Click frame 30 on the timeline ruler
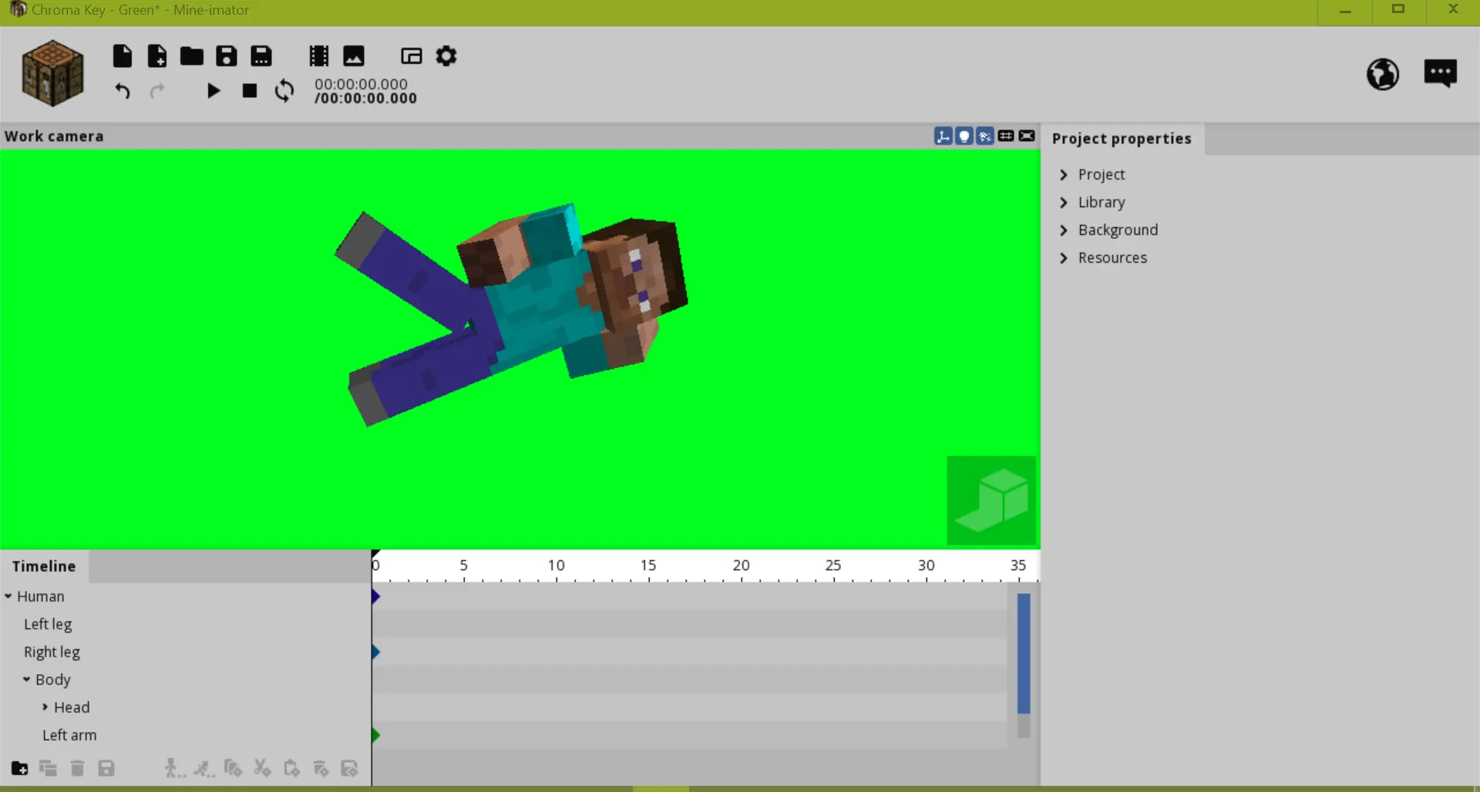 point(927,566)
